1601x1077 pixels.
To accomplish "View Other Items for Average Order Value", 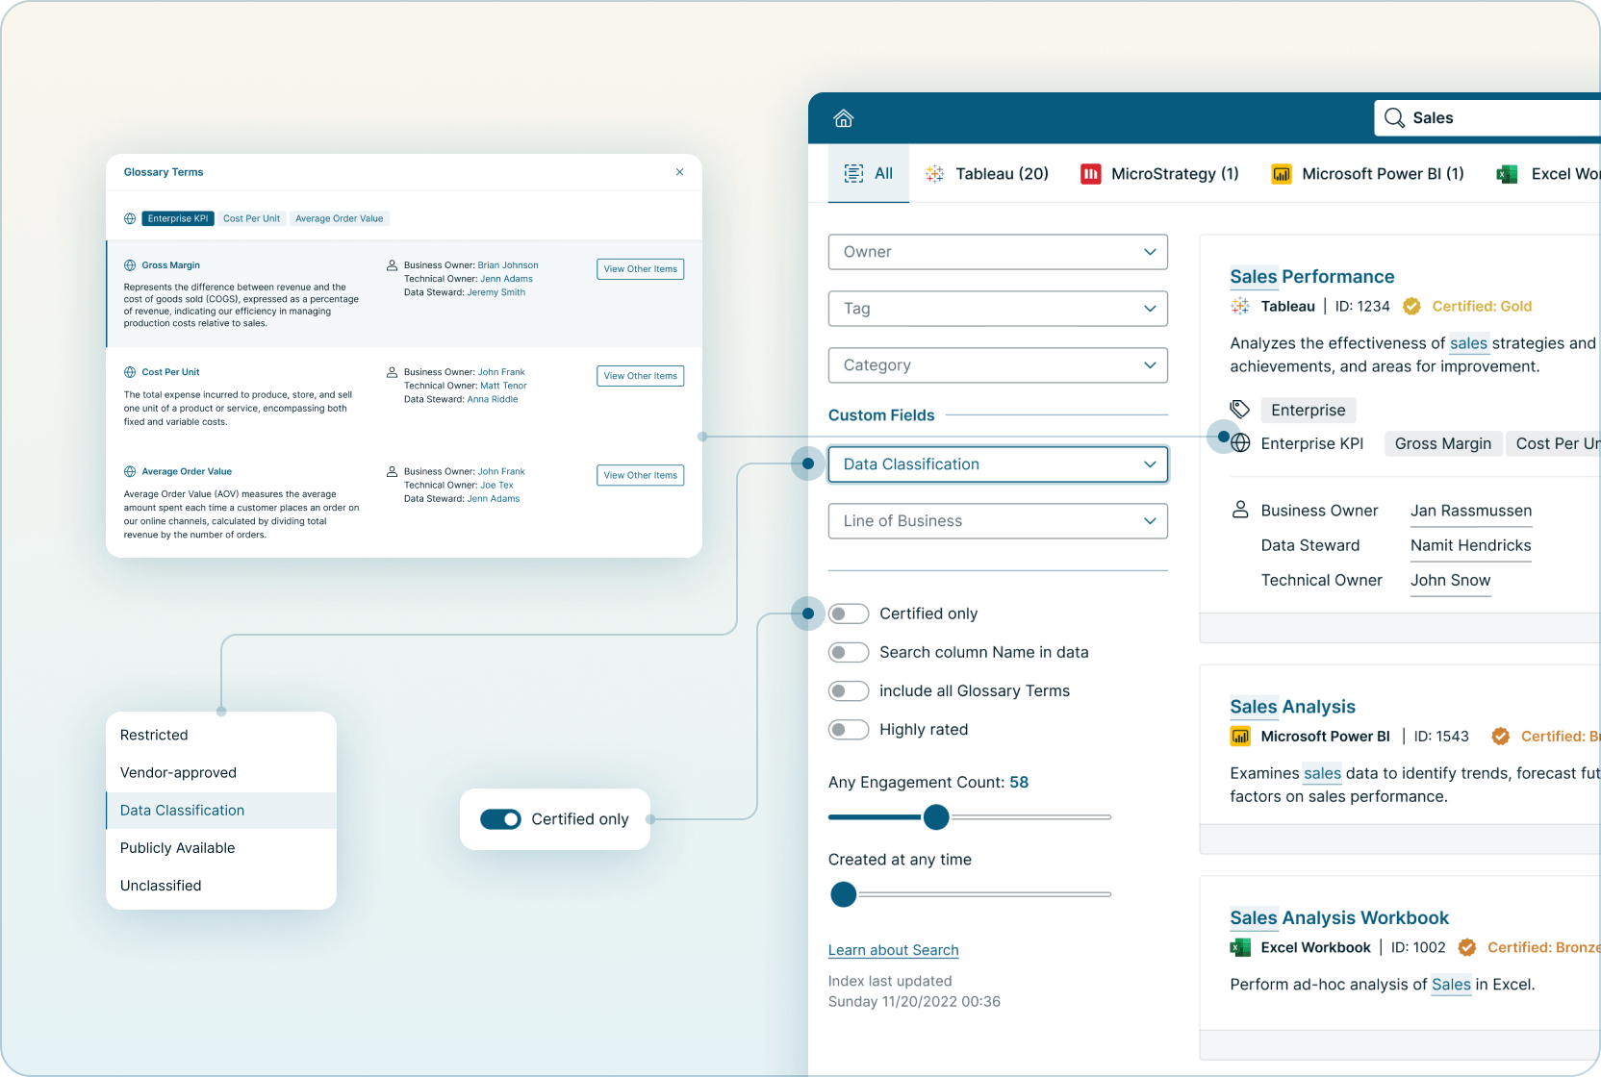I will pyautogui.click(x=641, y=475).
